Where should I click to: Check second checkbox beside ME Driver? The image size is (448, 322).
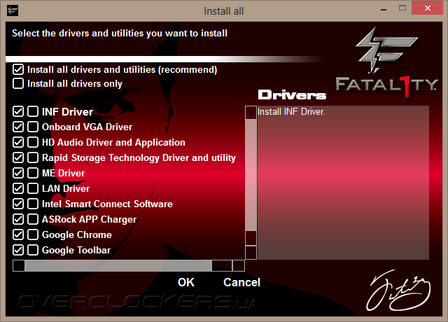[33, 173]
